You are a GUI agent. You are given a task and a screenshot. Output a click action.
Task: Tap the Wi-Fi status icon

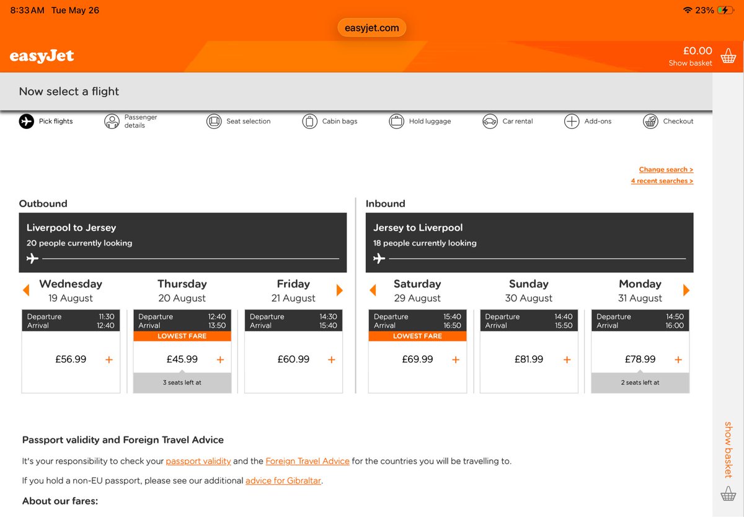point(687,10)
